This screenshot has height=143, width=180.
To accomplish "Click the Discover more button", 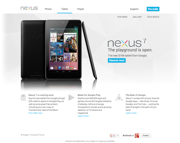I will [x=117, y=60].
